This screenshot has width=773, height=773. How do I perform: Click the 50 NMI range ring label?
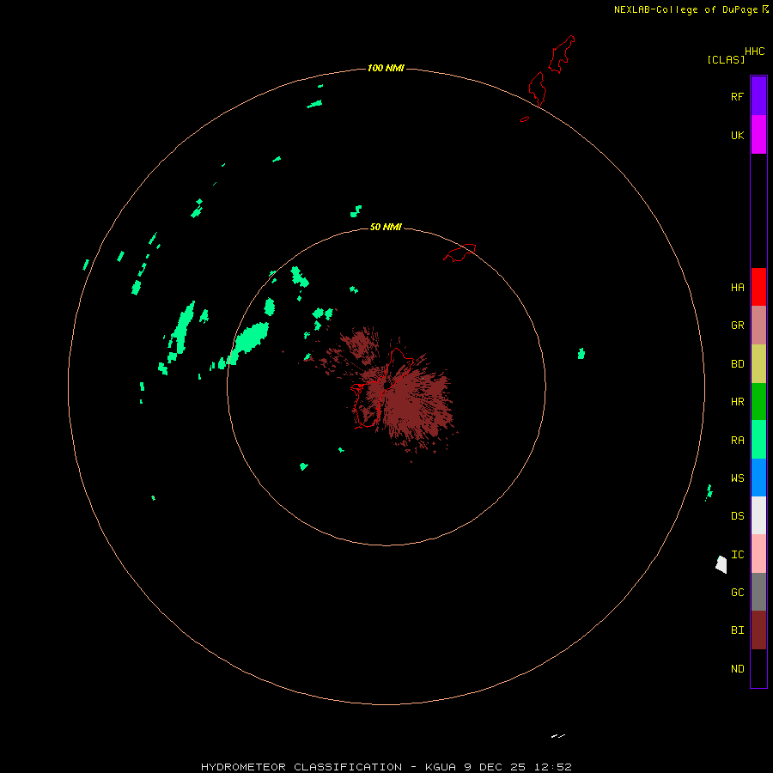pos(386,227)
